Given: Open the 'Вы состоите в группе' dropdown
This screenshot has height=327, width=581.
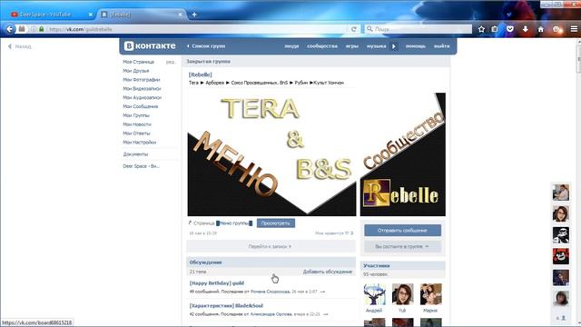Looking at the screenshot, I should click(402, 246).
